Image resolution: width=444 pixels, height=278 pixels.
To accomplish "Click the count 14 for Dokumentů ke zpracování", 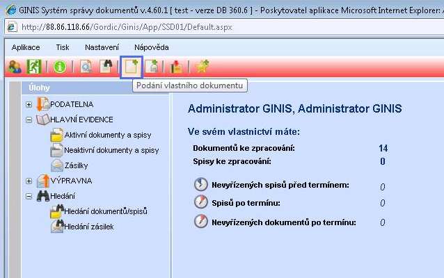I will [383, 148].
